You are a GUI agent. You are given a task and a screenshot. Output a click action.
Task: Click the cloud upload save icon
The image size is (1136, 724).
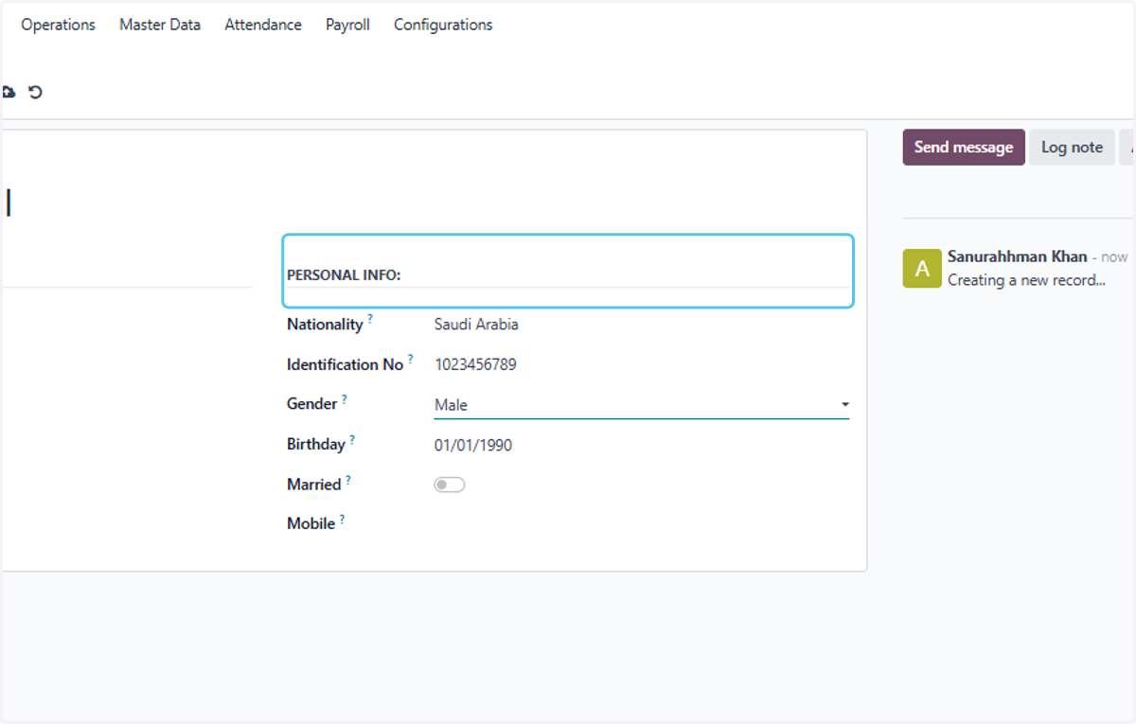pyautogui.click(x=8, y=92)
